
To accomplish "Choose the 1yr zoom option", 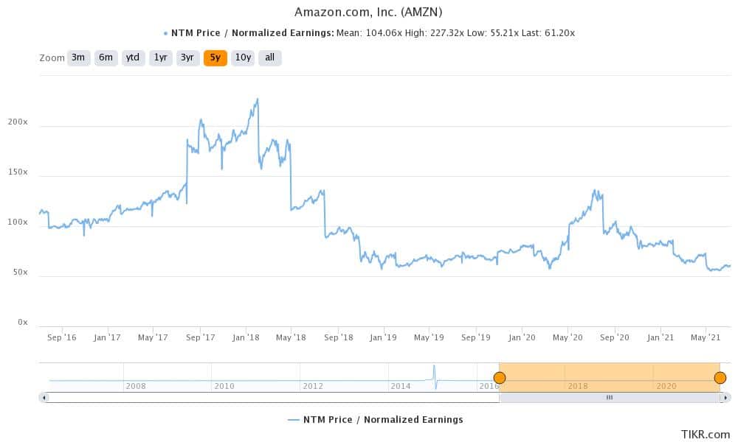I will pos(159,57).
